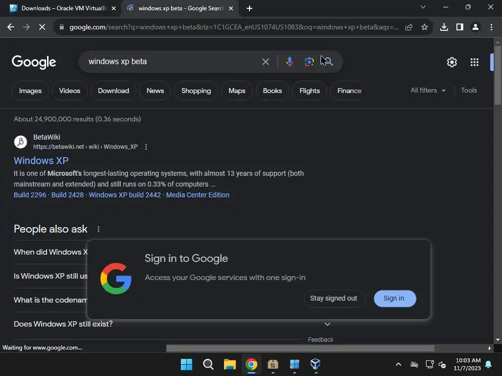The width and height of the screenshot is (502, 376).
Task: Show hidden system tray icons
Action: [x=398, y=364]
